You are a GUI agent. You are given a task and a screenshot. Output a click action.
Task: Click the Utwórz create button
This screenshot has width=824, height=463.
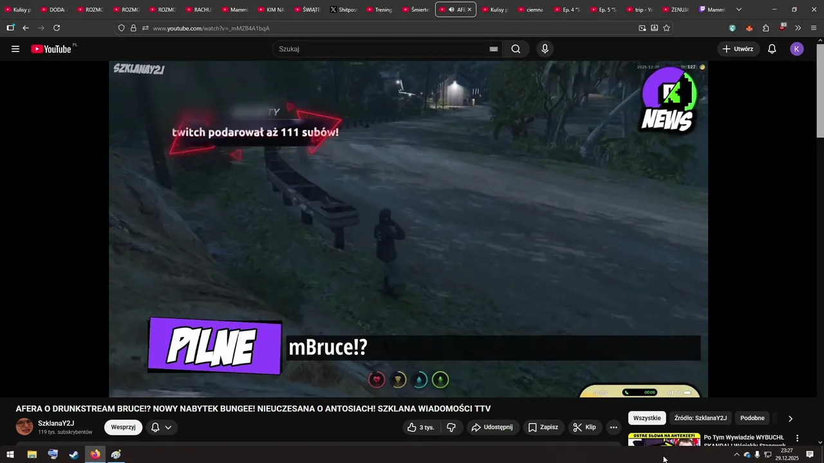coord(738,49)
